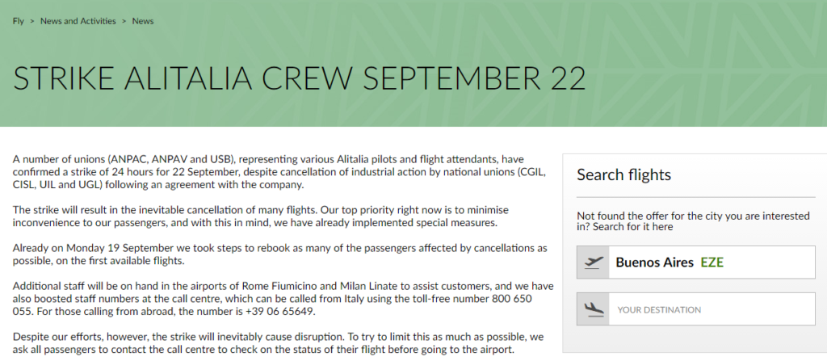Click the 'Not found the offer' hint text

pos(693,221)
